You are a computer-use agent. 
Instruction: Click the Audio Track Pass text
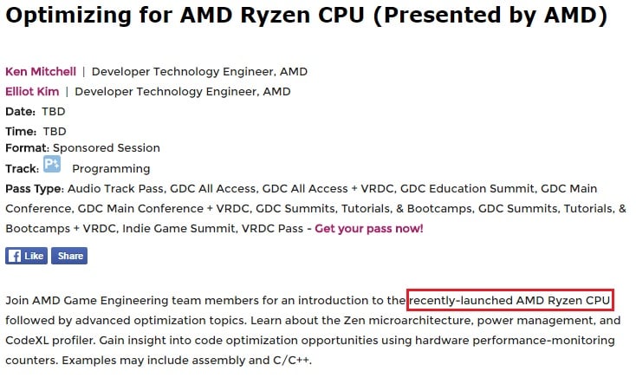point(115,189)
